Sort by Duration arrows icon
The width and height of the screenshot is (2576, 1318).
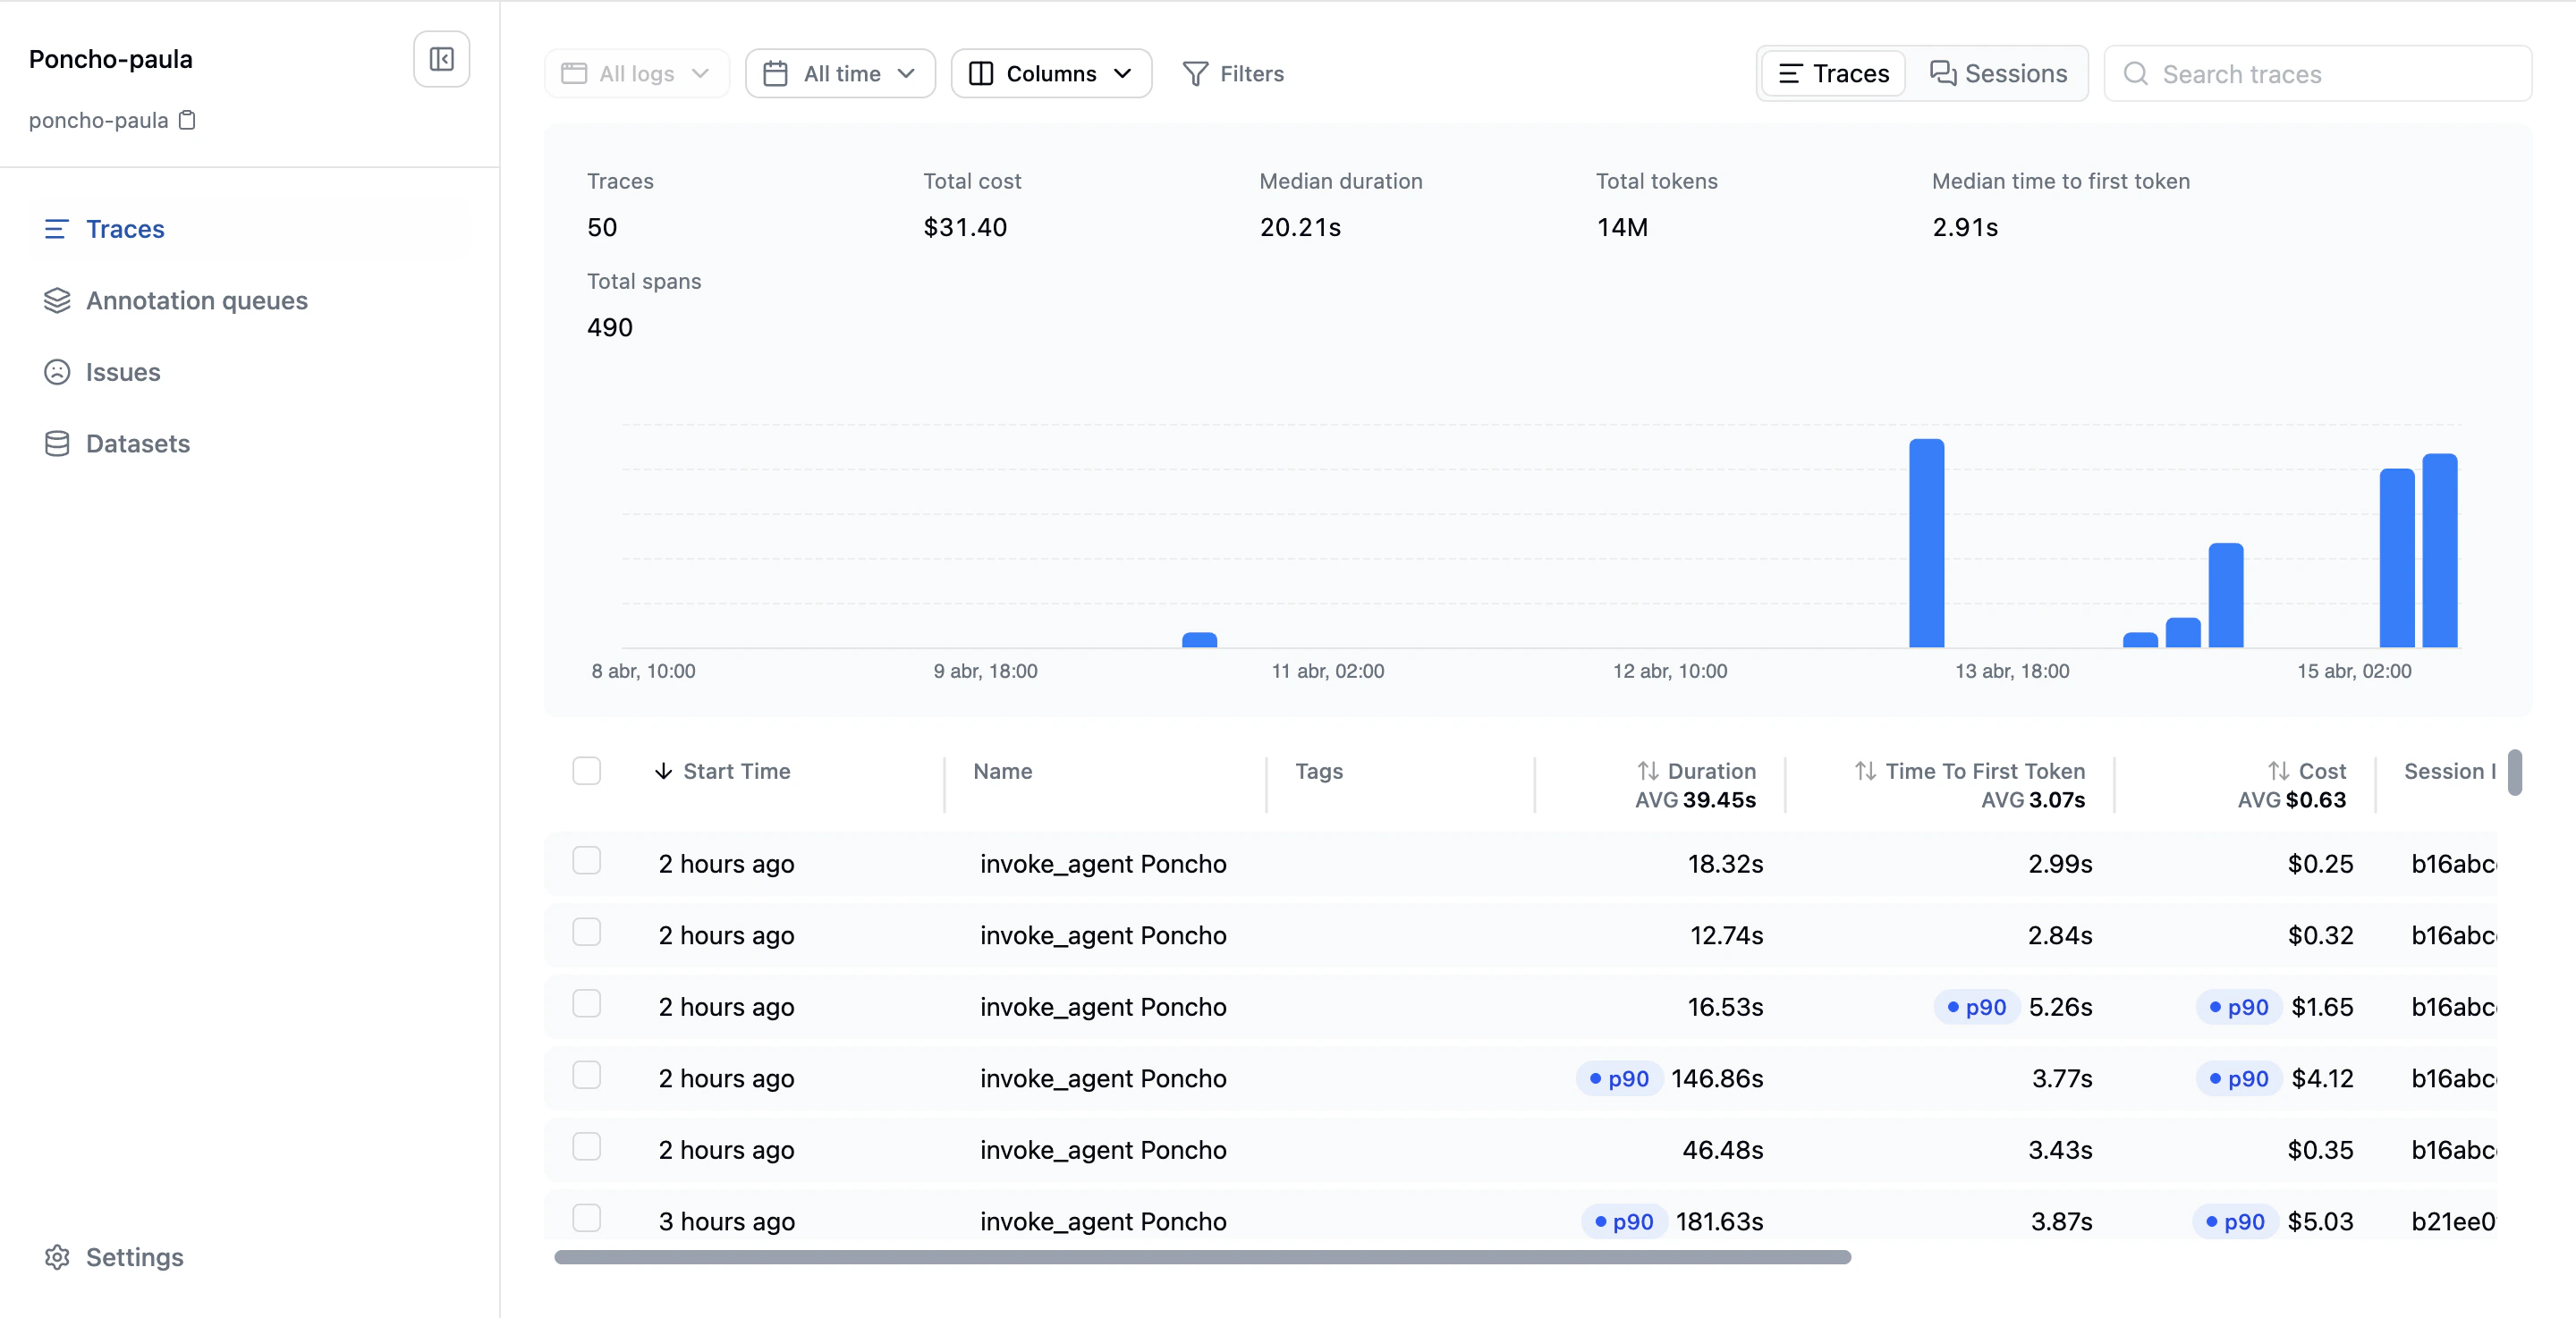pyautogui.click(x=1647, y=771)
